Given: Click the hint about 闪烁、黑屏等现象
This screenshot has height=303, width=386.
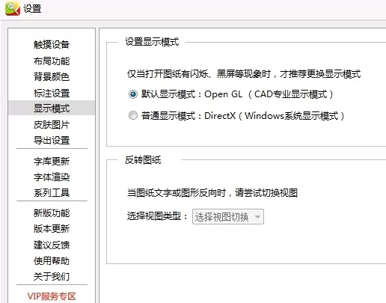Looking at the screenshot, I should pyautogui.click(x=244, y=74).
